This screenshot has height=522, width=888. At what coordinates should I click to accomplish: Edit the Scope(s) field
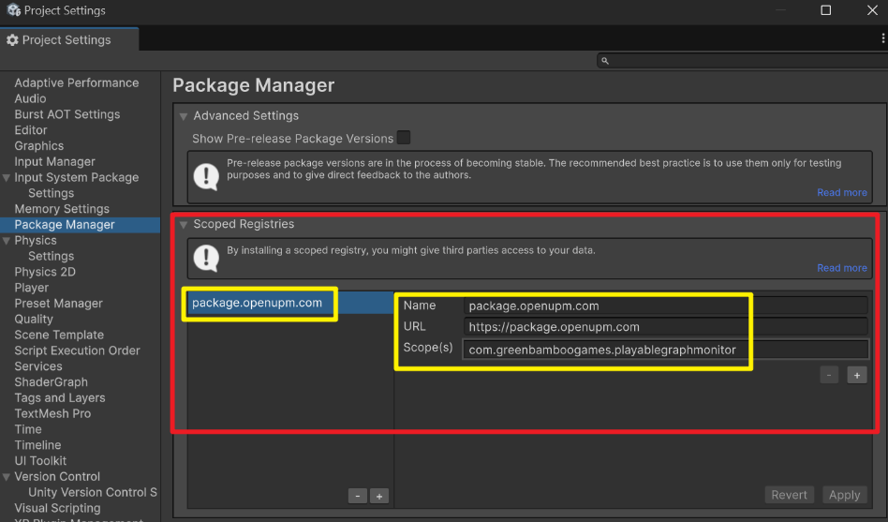click(665, 350)
